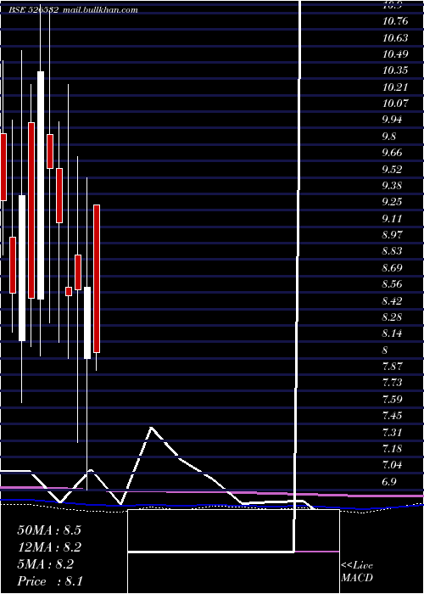Select the 10.35 price label
Screen dimensions: 424x594
tap(395, 70)
